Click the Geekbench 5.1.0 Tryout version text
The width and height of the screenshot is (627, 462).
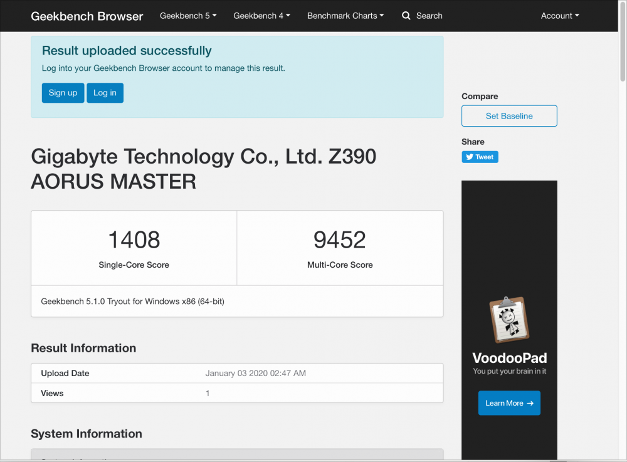point(132,302)
